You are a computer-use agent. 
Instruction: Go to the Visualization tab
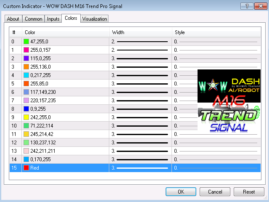point(95,19)
